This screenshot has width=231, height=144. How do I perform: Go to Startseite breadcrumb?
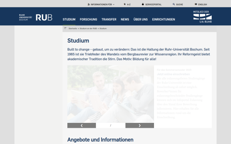pos(73,28)
